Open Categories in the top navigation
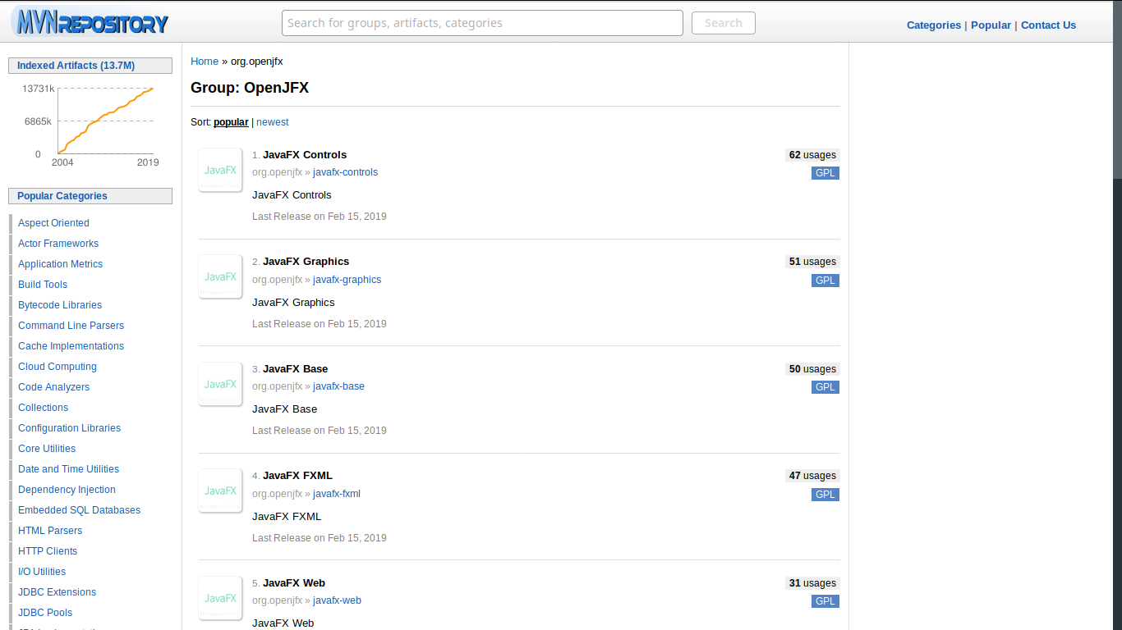Screen dimensions: 1122x630 (x=934, y=25)
